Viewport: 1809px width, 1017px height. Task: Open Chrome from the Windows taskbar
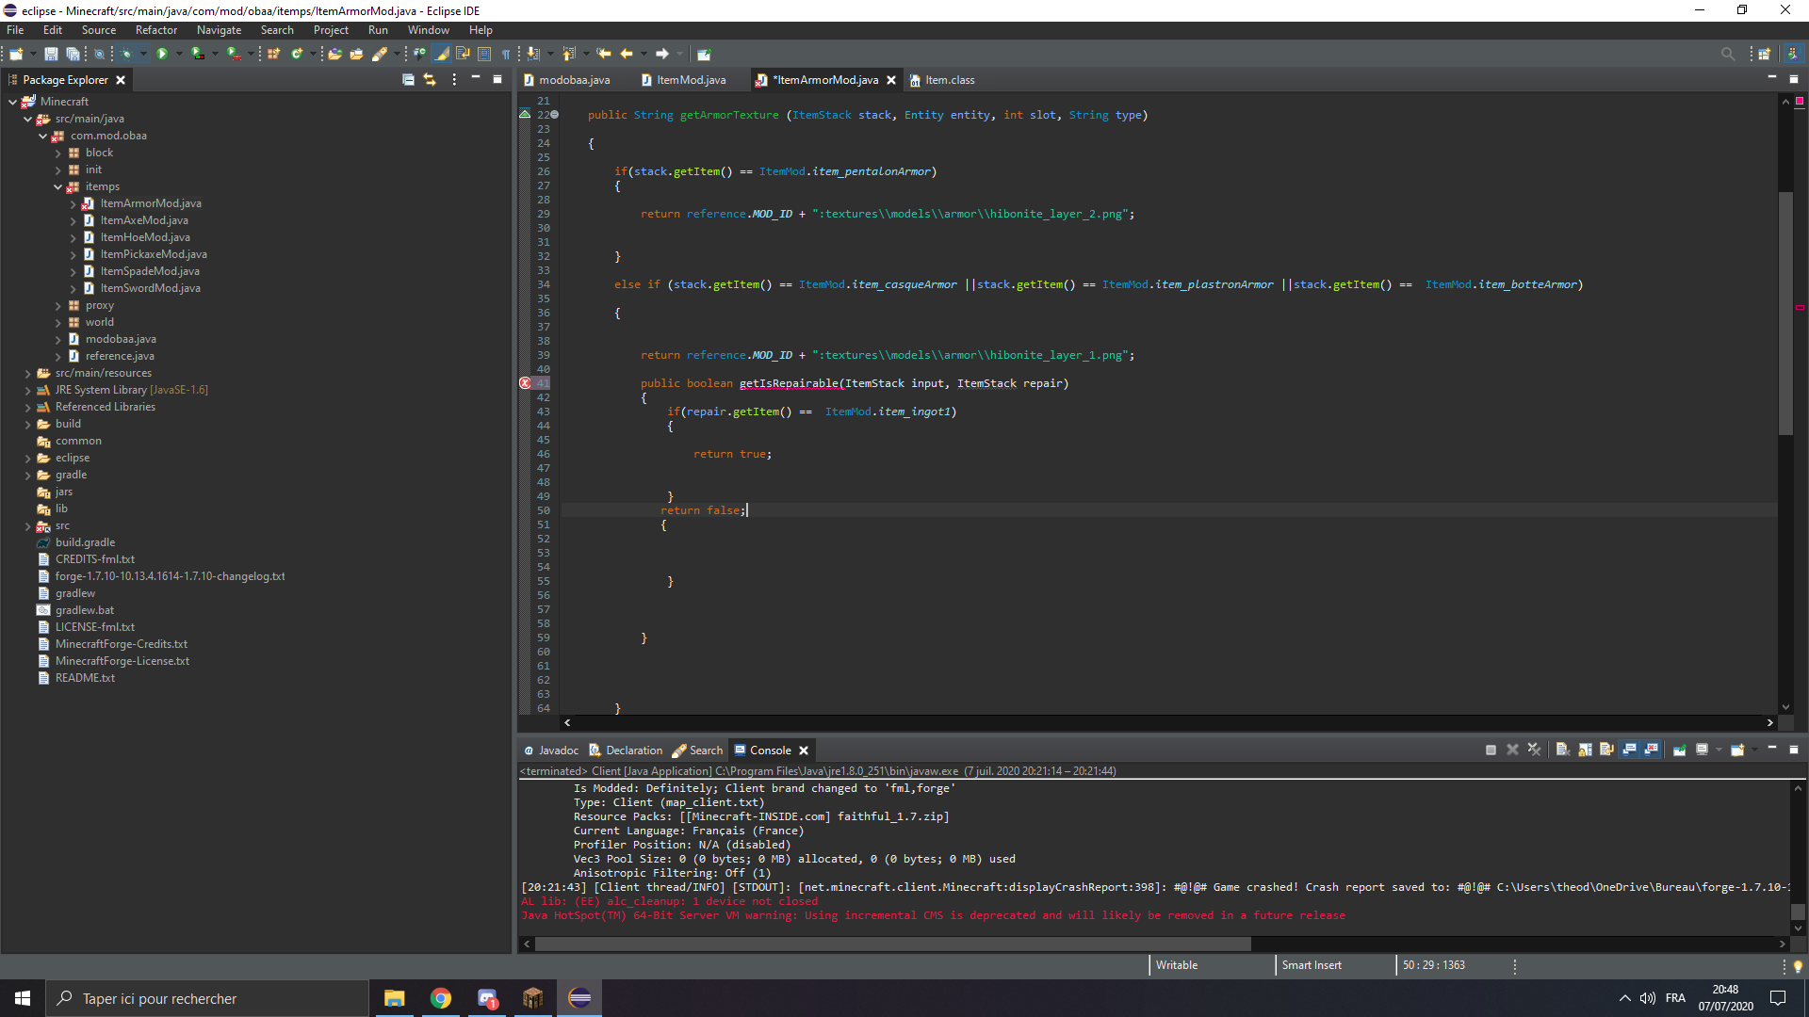point(441,998)
